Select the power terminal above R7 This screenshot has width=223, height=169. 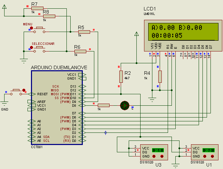pyautogui.click(x=5, y=7)
